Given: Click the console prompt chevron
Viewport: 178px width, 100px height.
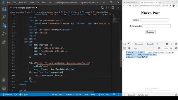Looking at the screenshot, I should [x=124, y=60].
